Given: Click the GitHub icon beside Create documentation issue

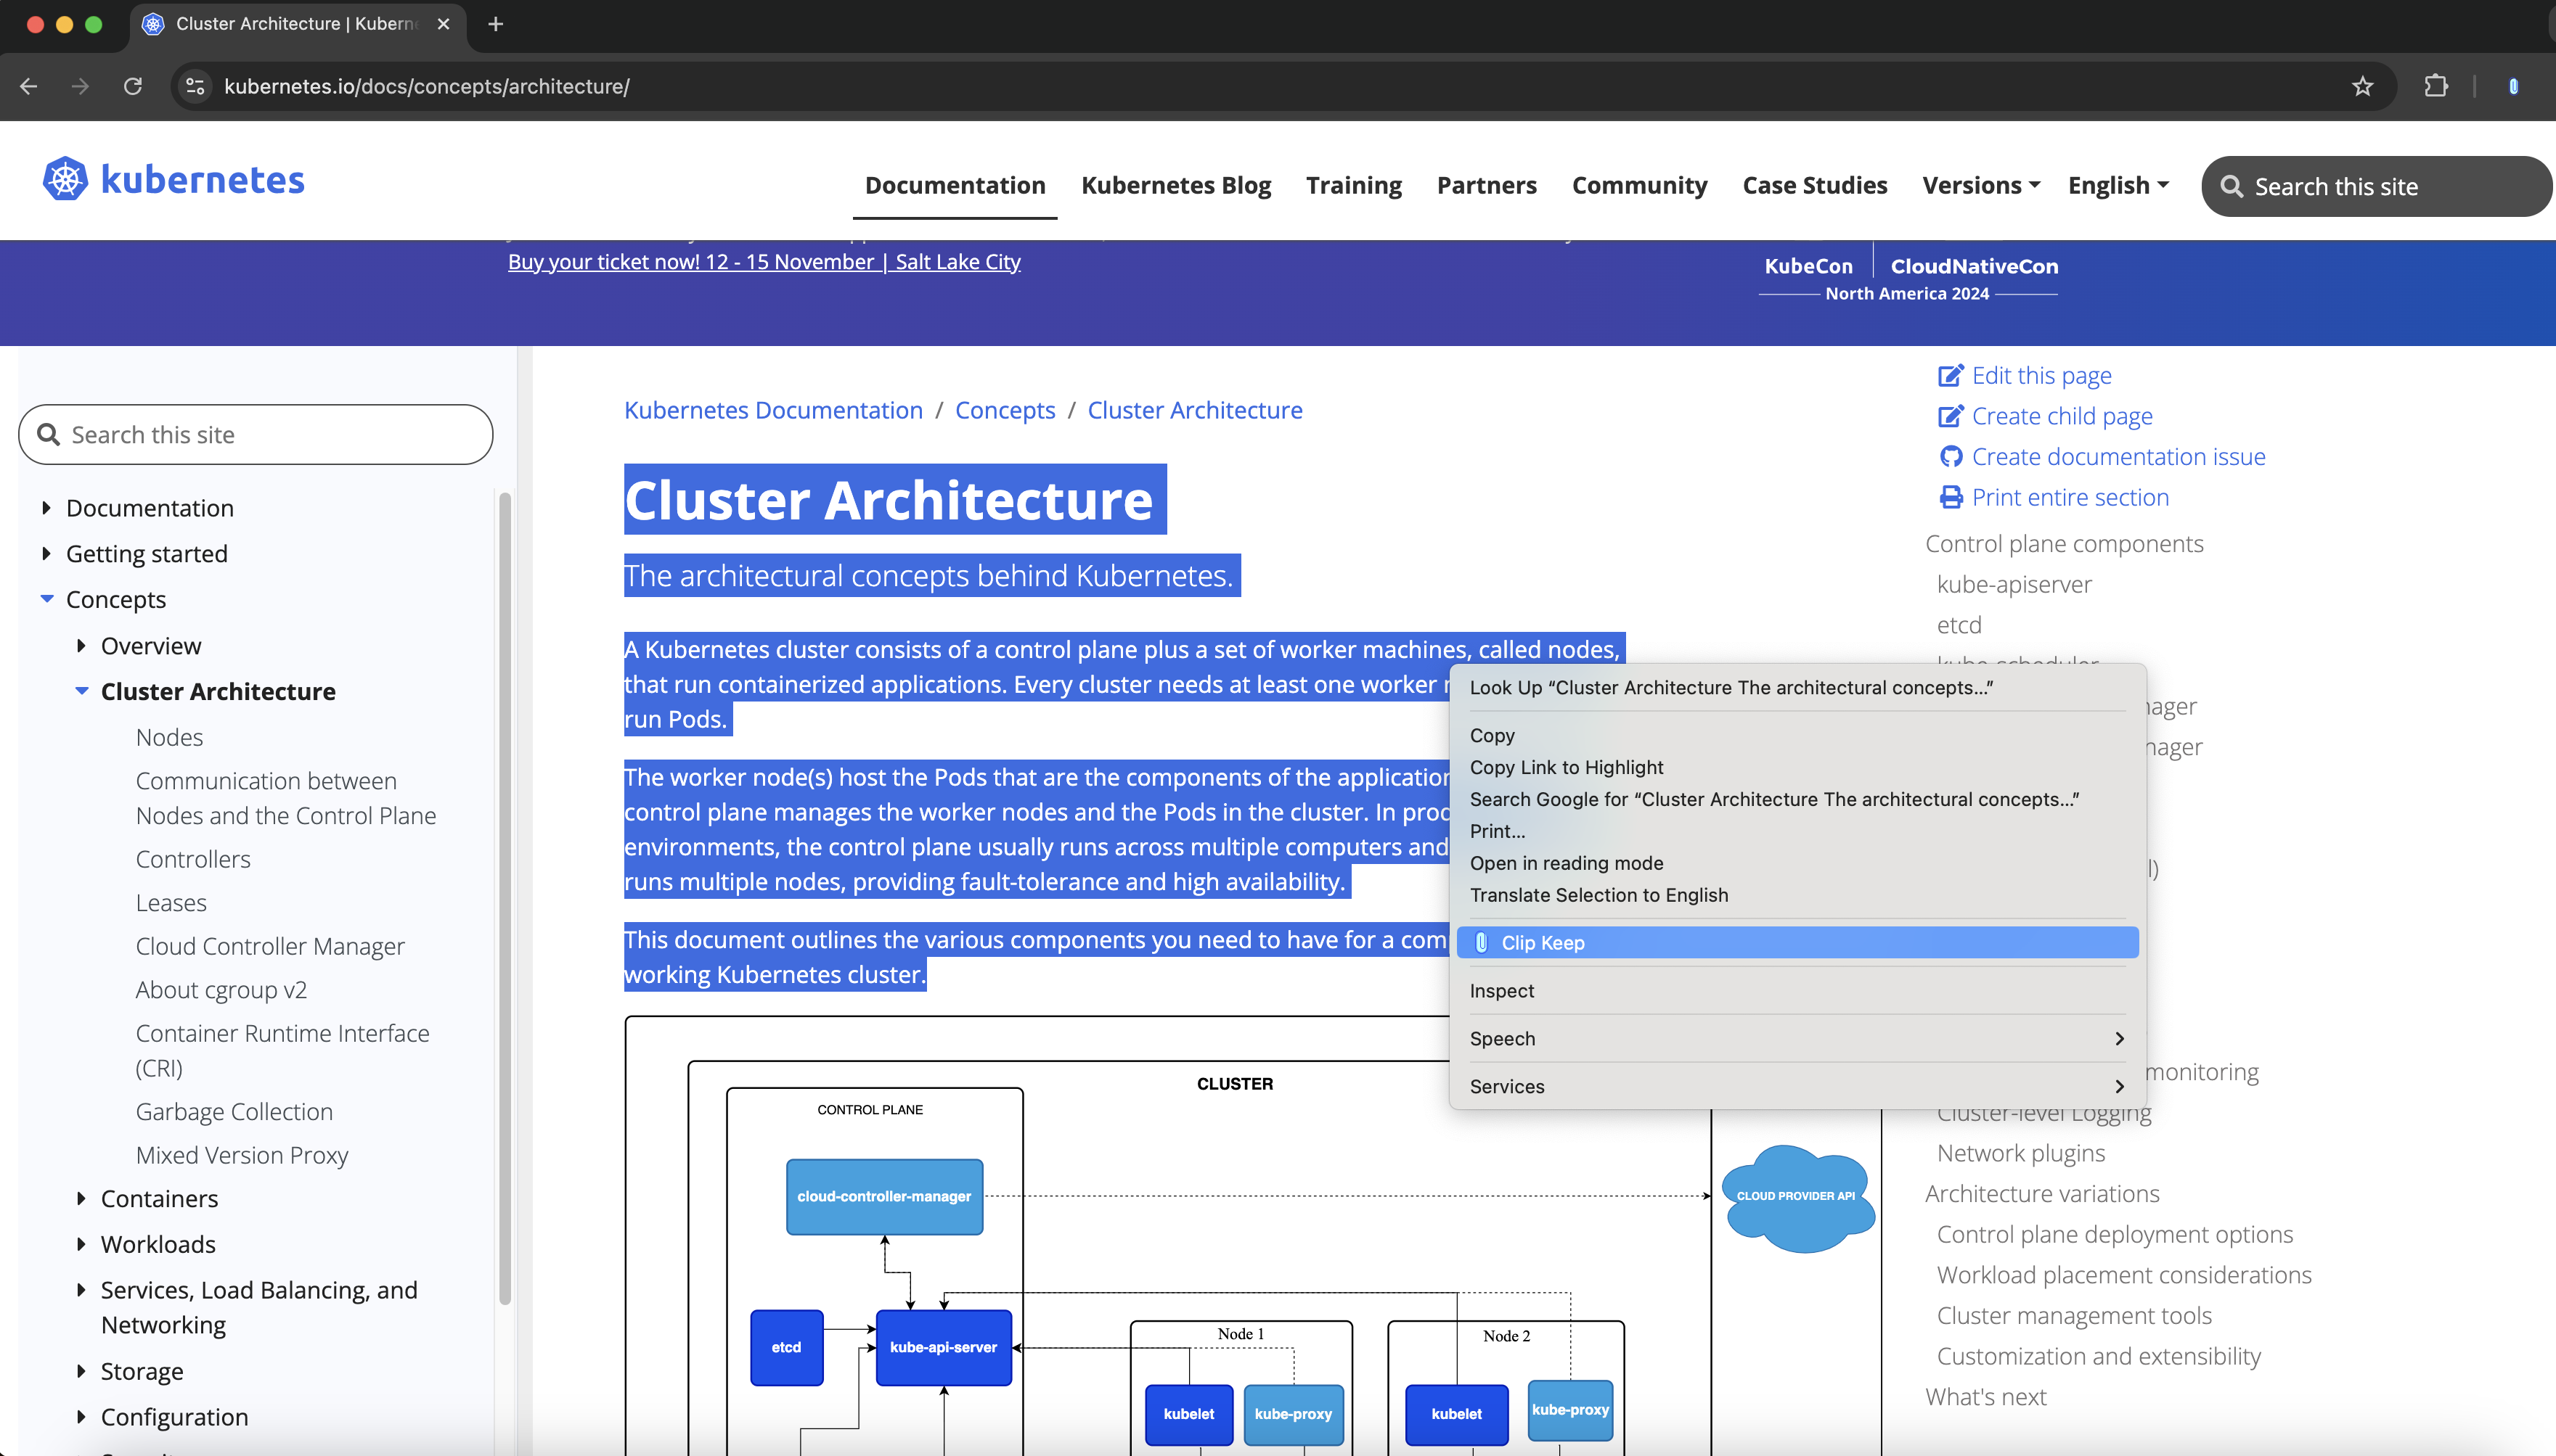Looking at the screenshot, I should click(x=1951, y=457).
